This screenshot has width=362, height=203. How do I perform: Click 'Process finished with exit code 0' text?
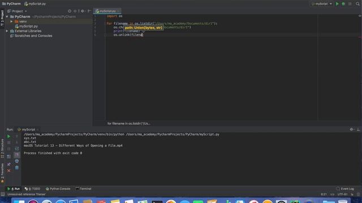coord(53,153)
